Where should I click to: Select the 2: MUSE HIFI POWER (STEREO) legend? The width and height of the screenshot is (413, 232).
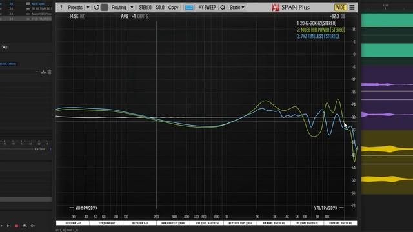click(x=321, y=30)
